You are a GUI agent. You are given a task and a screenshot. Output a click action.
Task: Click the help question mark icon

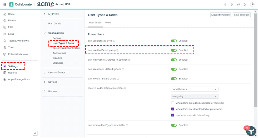pyautogui.click(x=225, y=4)
